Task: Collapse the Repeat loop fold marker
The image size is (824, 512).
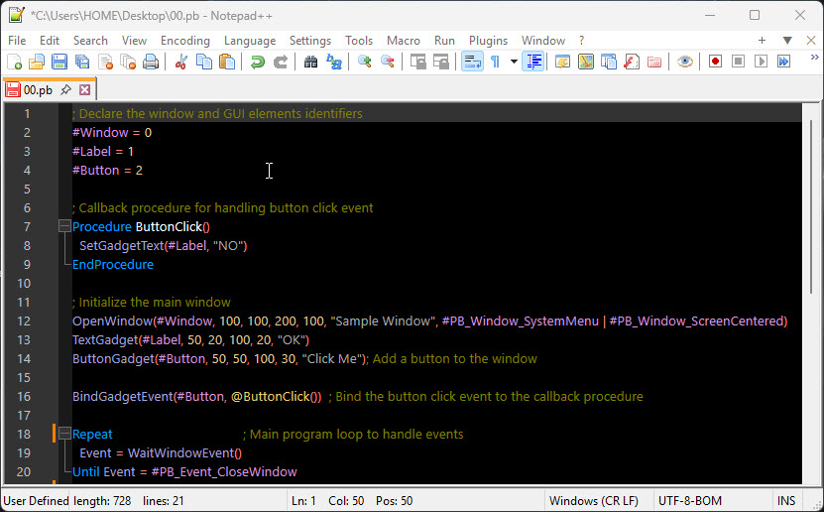Action: [64, 434]
